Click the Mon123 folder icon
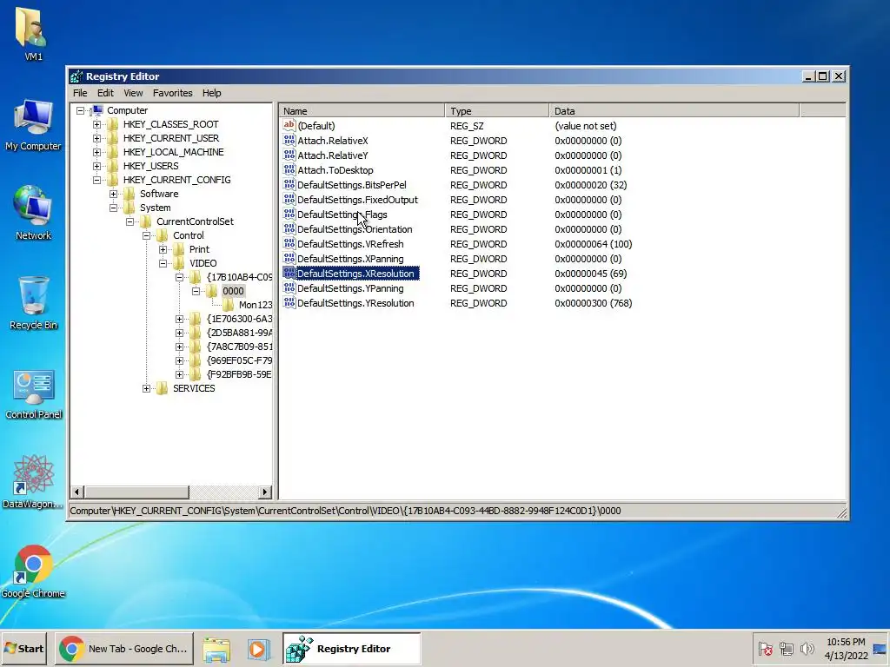The image size is (890, 667). coord(229,305)
